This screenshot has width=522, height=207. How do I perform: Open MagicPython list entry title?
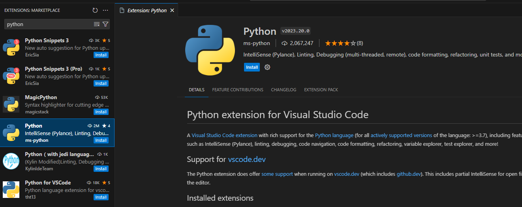coord(41,97)
